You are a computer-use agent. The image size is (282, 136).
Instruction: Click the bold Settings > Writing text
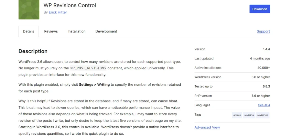pyautogui.click(x=94, y=85)
